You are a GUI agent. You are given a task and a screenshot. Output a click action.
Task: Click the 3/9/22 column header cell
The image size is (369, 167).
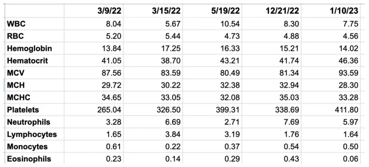(x=94, y=11)
